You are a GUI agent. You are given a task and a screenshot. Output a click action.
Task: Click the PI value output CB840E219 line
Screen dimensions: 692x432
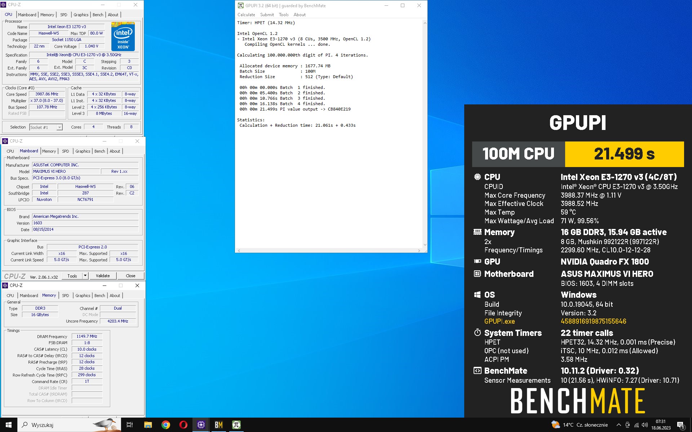click(295, 109)
